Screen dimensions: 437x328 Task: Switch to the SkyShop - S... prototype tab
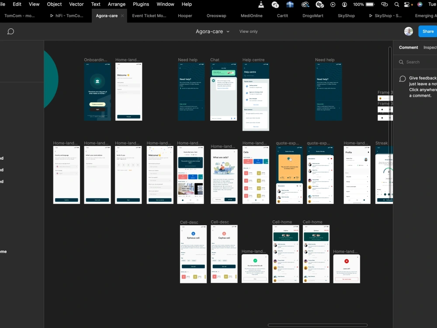point(385,16)
